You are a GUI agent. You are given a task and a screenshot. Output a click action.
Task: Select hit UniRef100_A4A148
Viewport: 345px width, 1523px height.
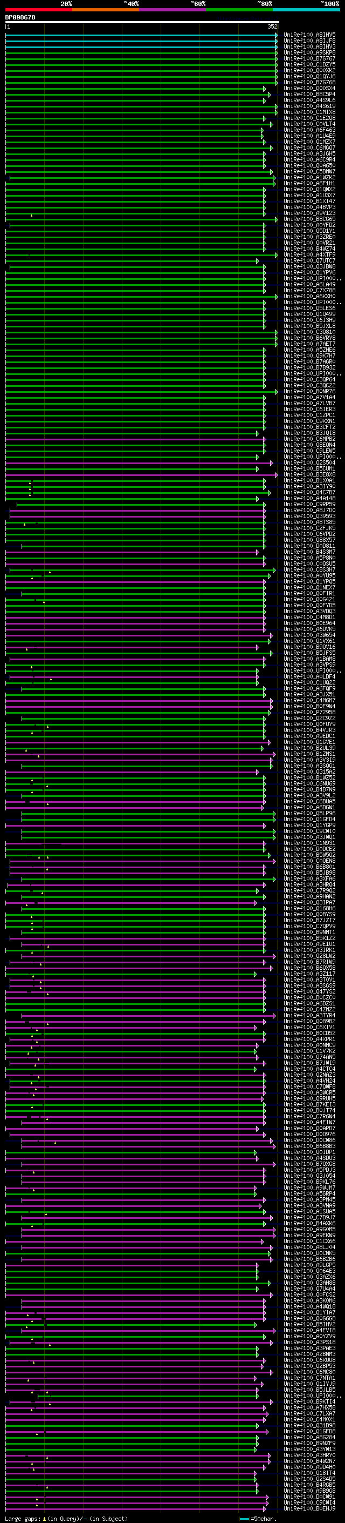[x=309, y=499]
